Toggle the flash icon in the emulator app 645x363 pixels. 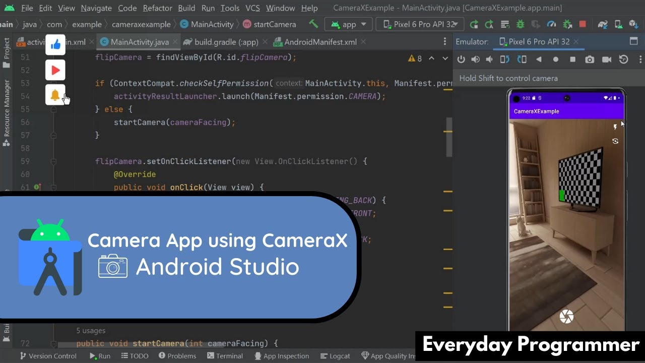point(615,128)
